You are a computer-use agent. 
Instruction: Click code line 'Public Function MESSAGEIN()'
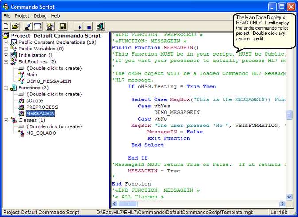tap(155, 47)
